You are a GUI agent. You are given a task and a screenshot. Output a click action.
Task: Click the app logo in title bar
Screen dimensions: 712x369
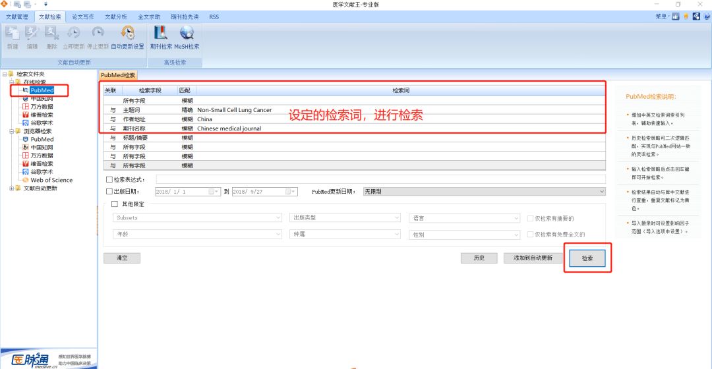click(4, 4)
